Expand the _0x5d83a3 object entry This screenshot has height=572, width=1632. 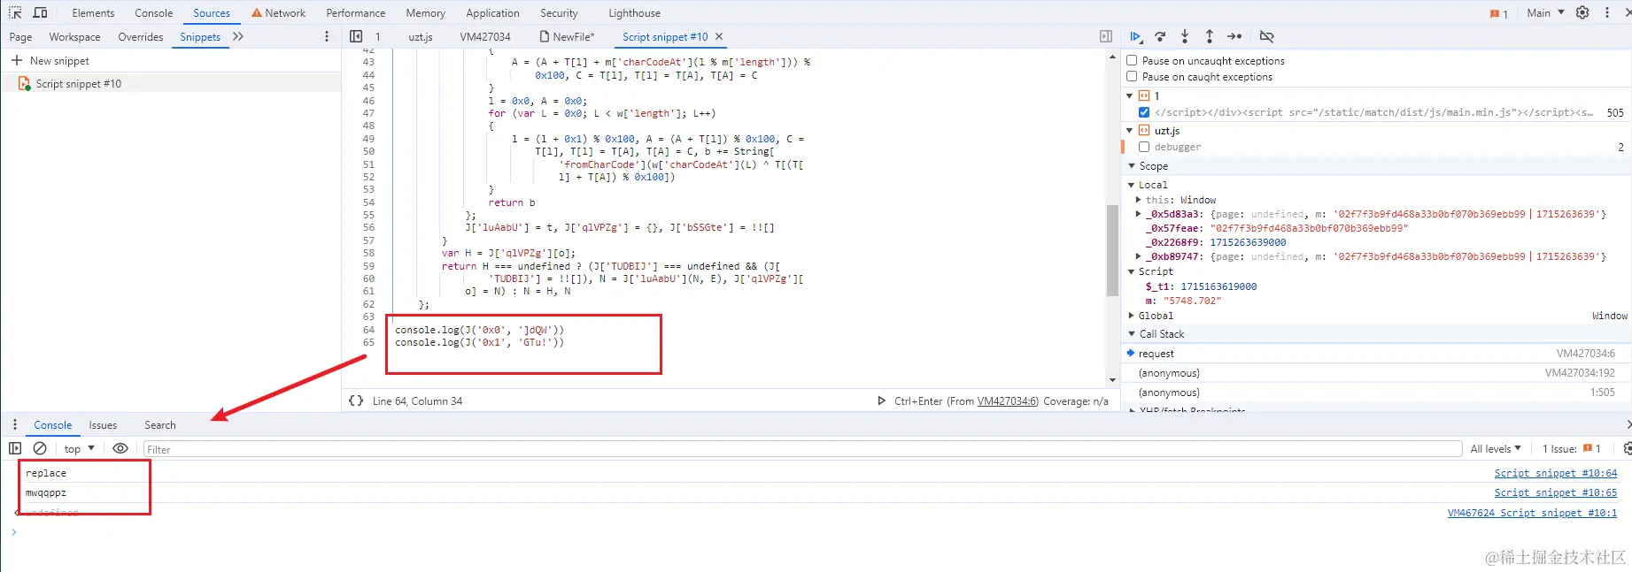[x=1139, y=214]
